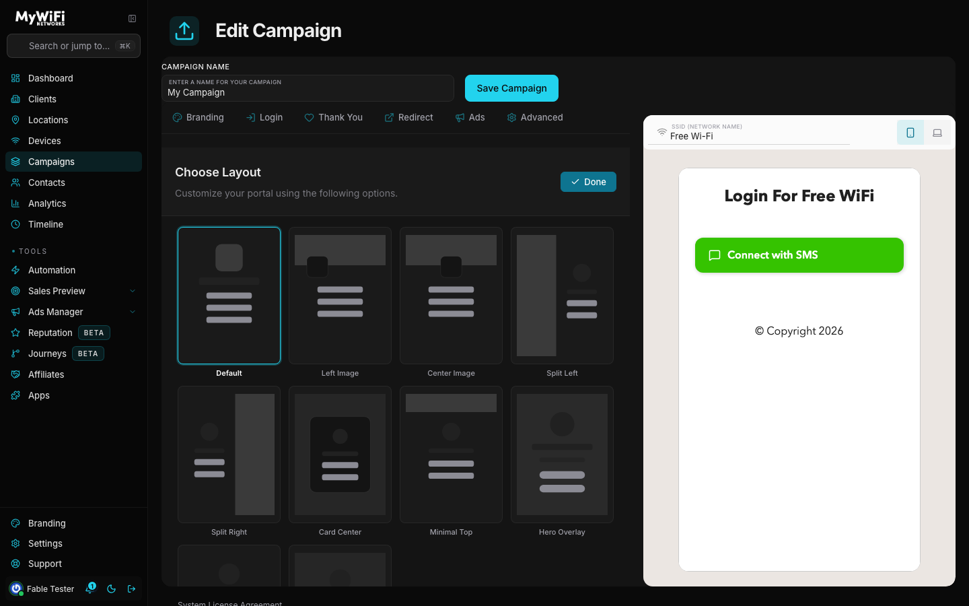The image size is (969, 606).
Task: Switch to the Redirect tab
Action: click(409, 117)
